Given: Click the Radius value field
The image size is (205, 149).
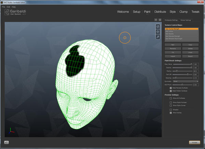Looking at the screenshot, I should [x=196, y=71].
